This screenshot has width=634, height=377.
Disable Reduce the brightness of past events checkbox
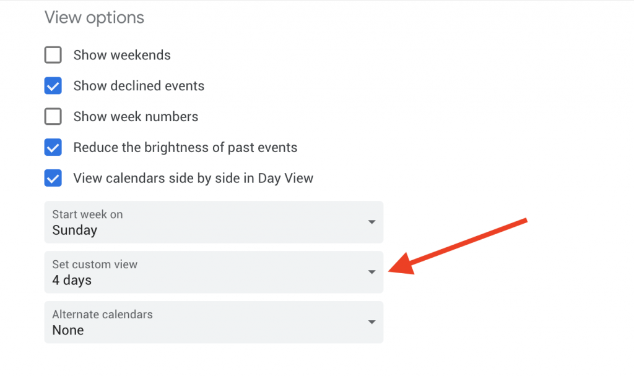(x=53, y=148)
